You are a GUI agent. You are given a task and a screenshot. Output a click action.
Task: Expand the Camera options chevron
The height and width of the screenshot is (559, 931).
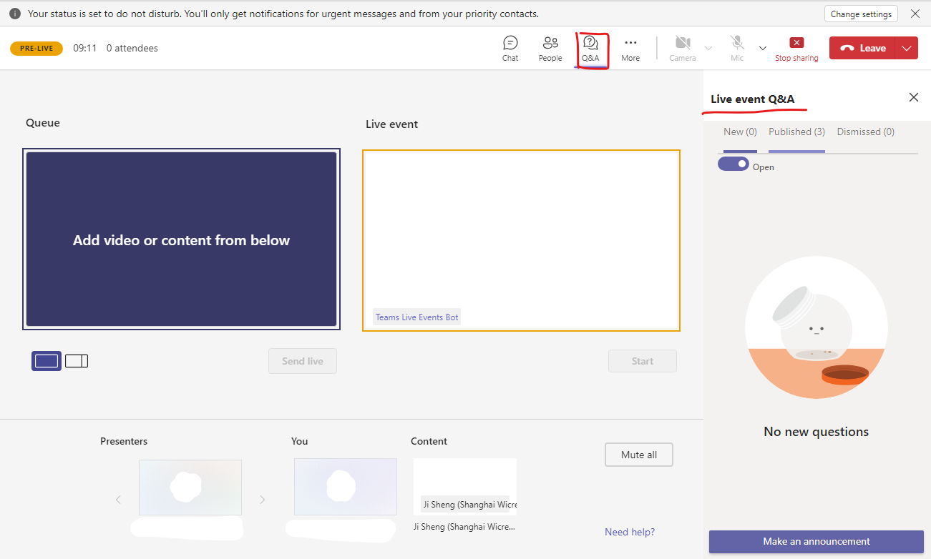(708, 49)
